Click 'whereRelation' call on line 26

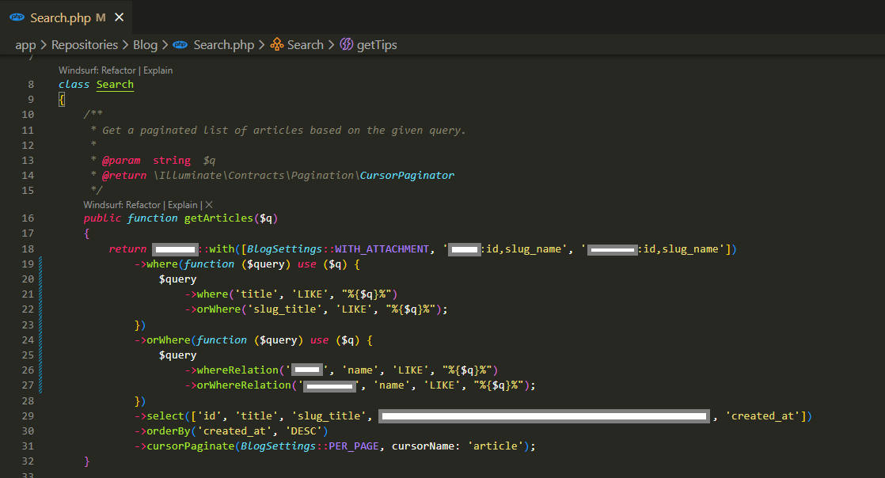point(237,370)
